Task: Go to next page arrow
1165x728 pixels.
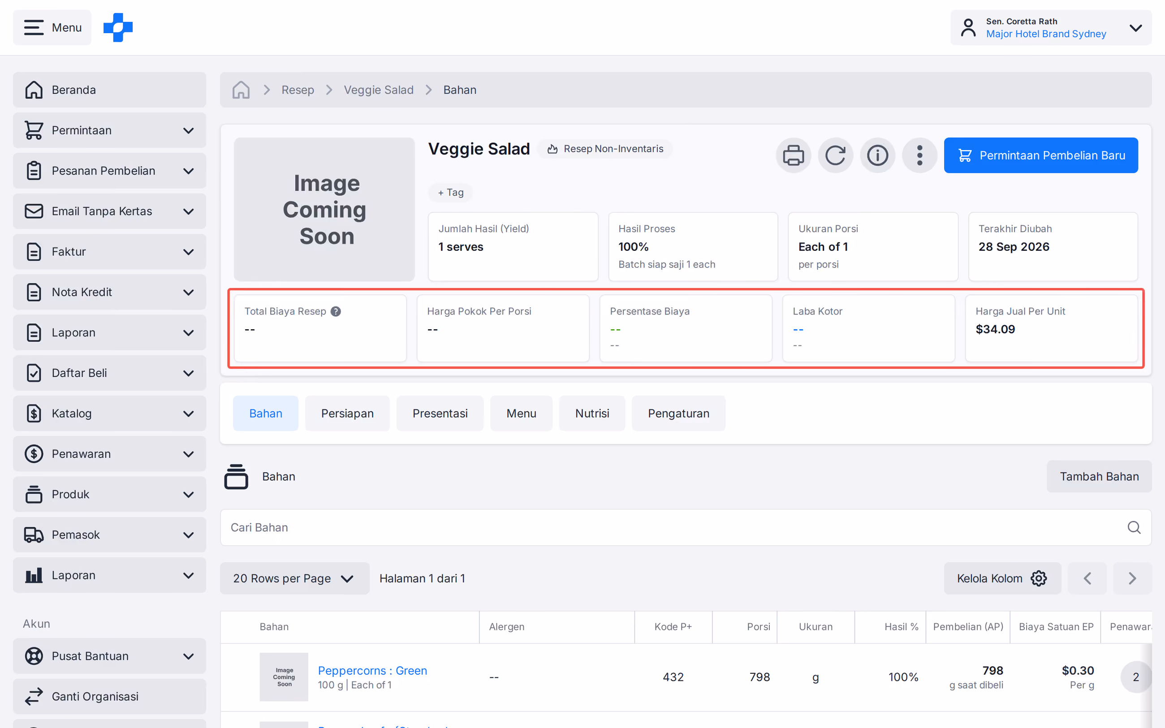Action: point(1132,578)
